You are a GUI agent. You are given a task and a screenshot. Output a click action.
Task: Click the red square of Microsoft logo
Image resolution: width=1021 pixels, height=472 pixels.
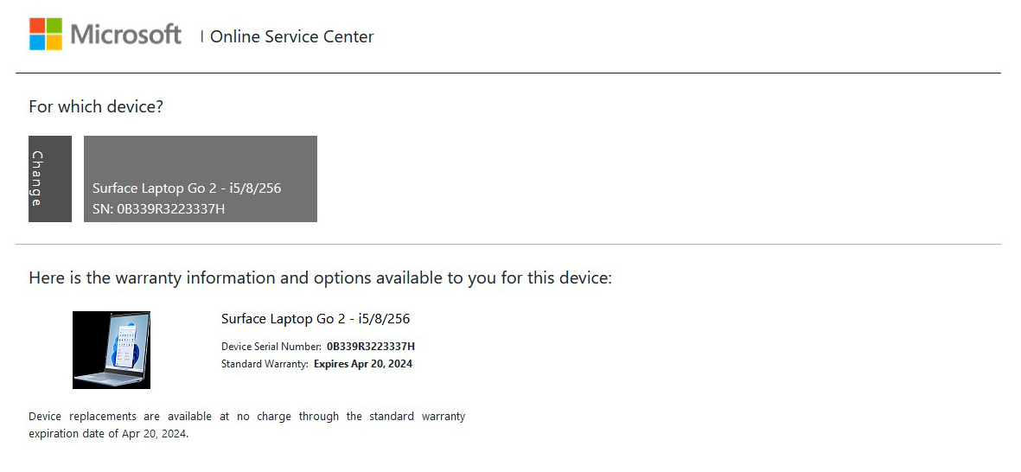coord(37,25)
